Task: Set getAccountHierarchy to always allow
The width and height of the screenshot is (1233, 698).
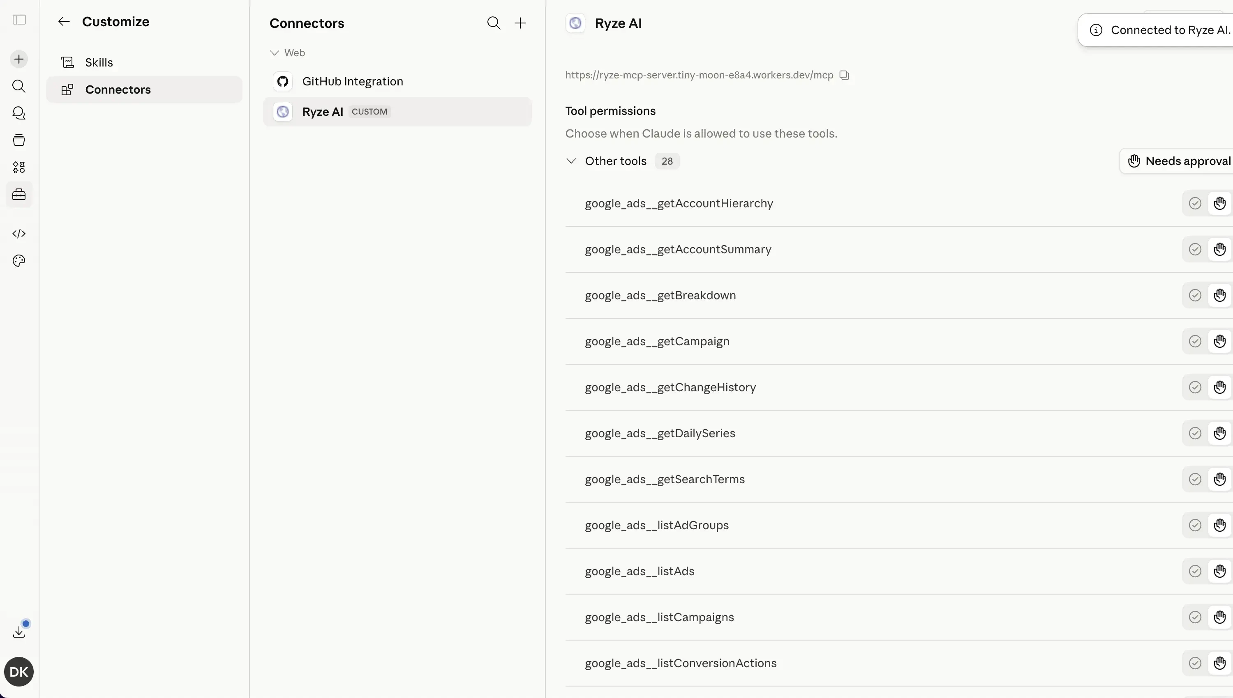Action: (x=1195, y=203)
